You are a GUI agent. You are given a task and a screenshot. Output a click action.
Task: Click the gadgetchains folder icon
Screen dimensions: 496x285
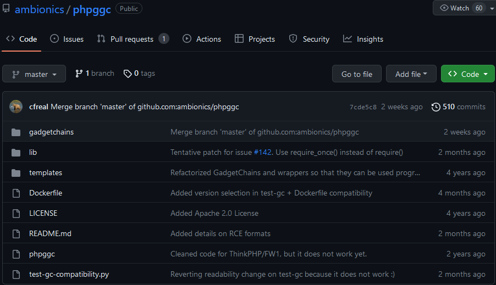(16, 132)
